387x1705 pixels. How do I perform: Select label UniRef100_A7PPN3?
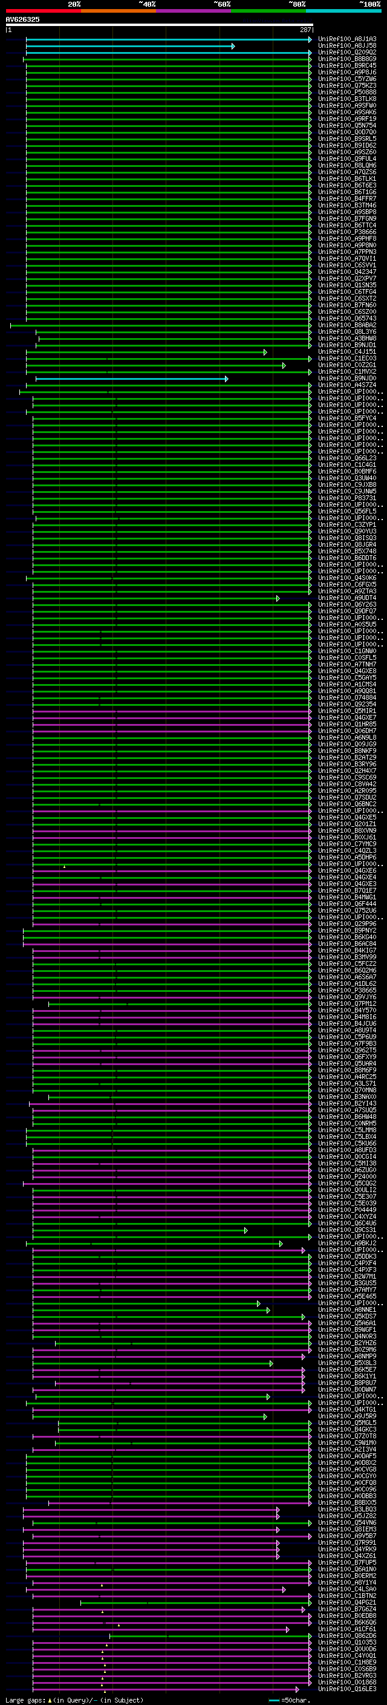[x=347, y=252]
